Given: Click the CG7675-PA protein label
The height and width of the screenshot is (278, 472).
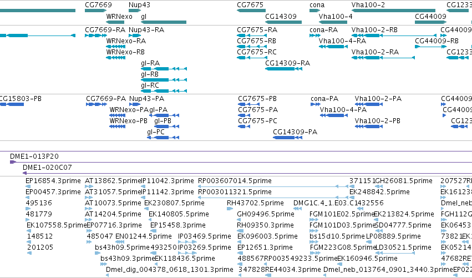Looking at the screenshot, I should click(x=258, y=110).
